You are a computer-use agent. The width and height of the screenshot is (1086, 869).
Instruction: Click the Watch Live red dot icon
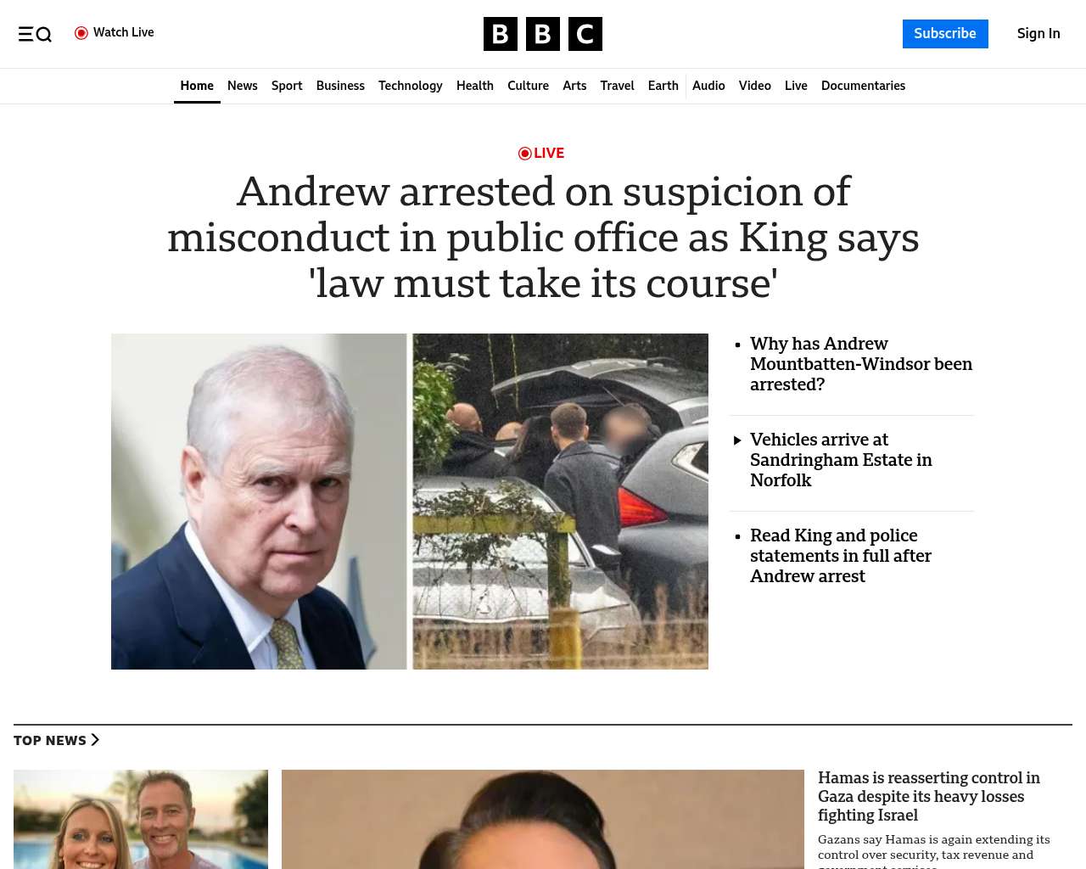pos(81,33)
